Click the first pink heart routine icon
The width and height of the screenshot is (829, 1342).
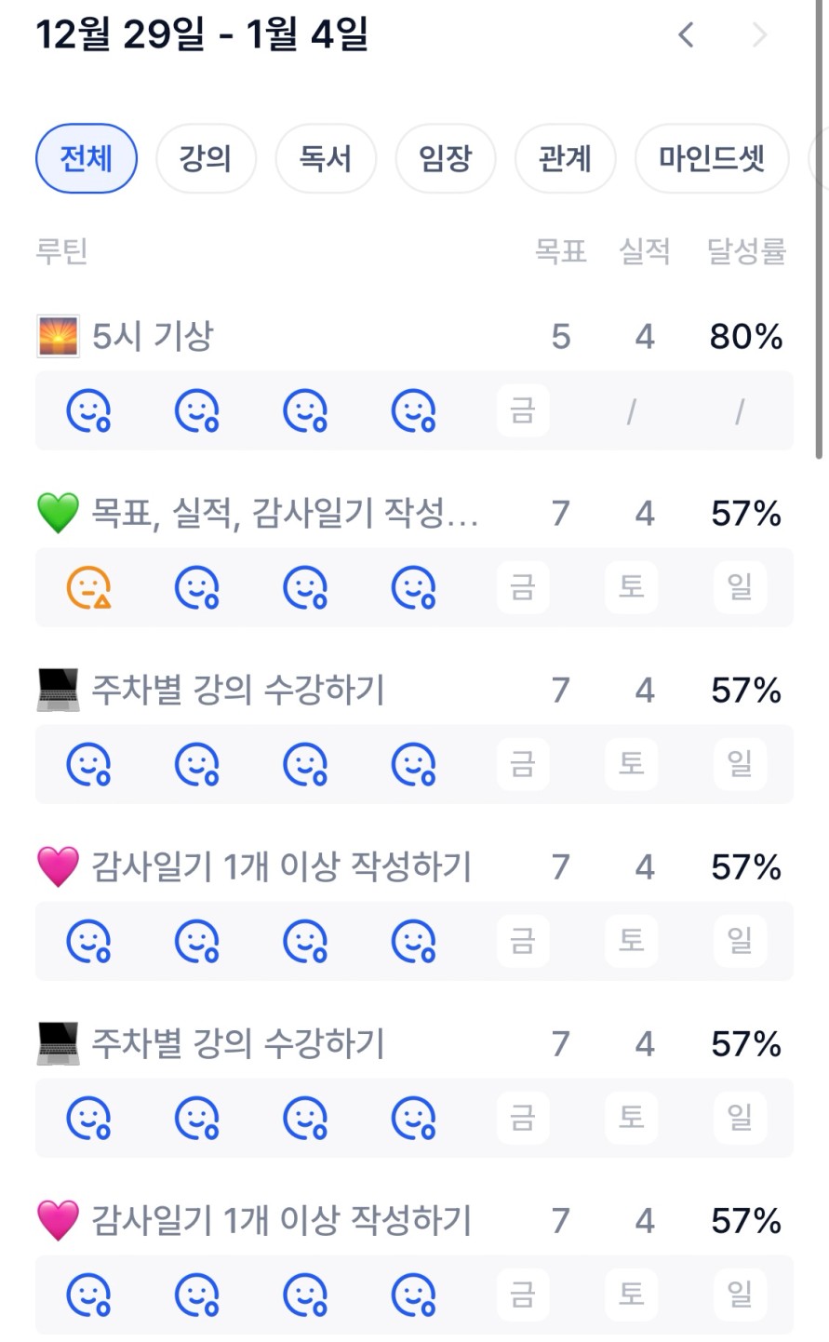58,866
